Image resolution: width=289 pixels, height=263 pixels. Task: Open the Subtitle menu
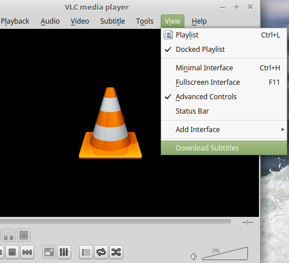coord(113,21)
